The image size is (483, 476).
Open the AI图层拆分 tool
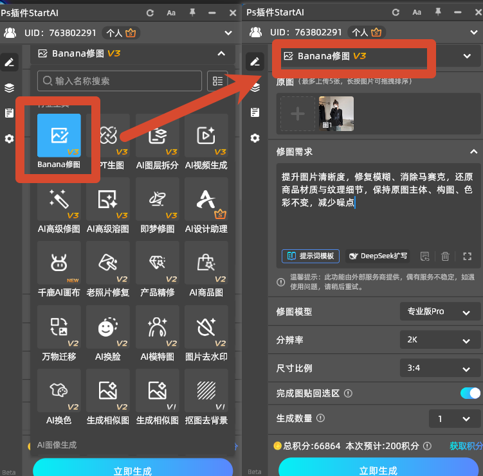(x=157, y=136)
